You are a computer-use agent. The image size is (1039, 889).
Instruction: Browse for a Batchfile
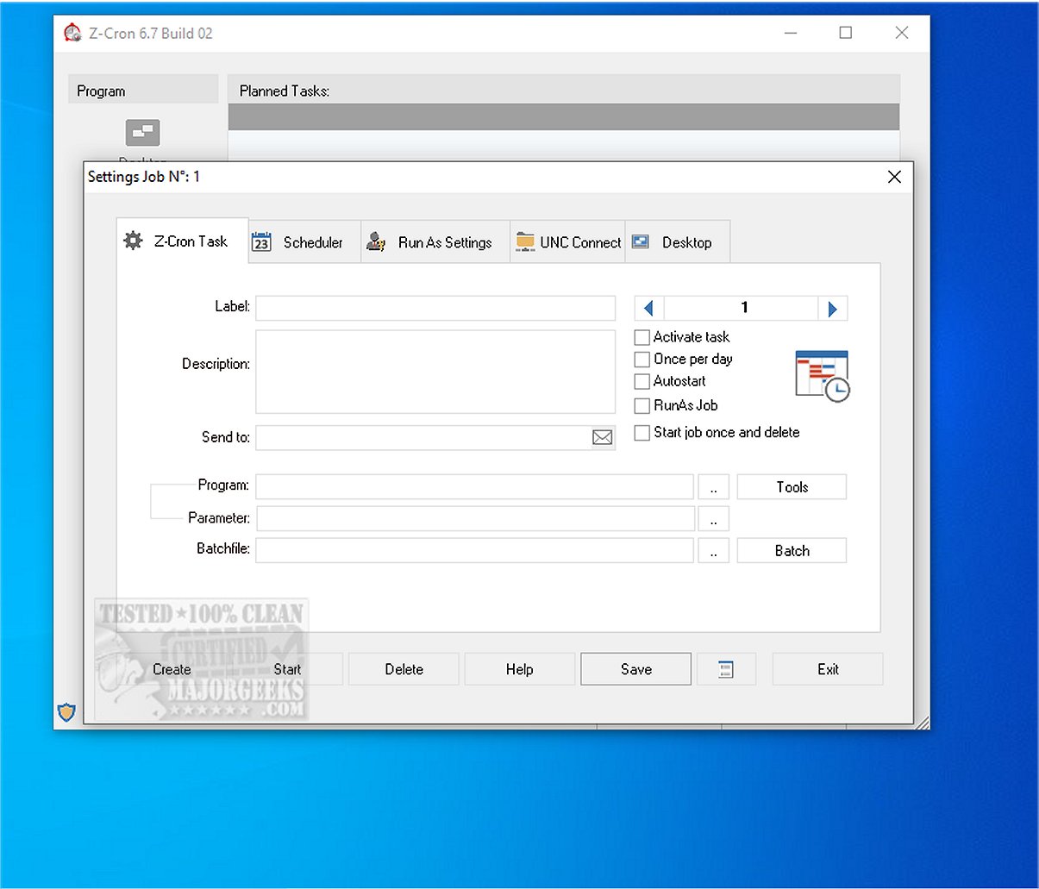(x=714, y=551)
